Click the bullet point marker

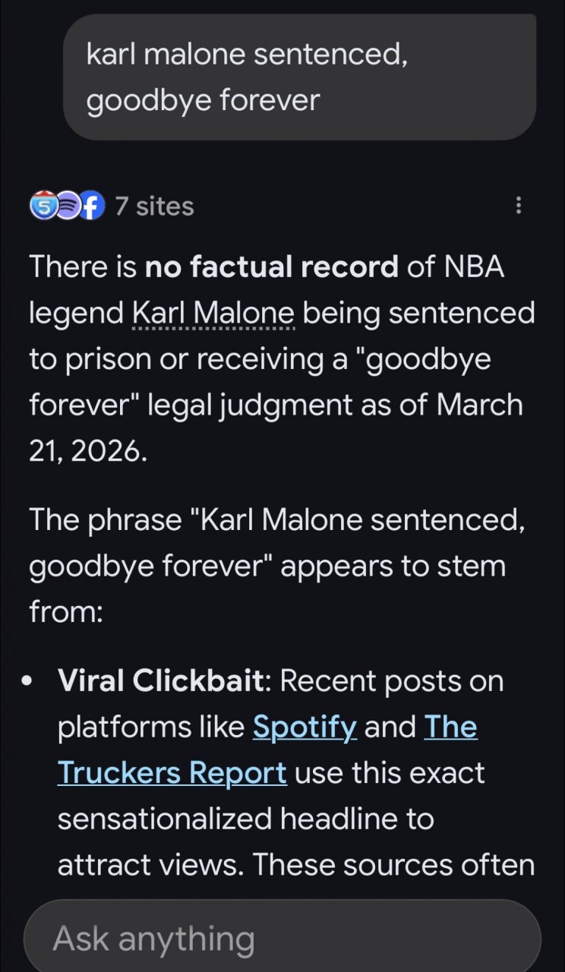coord(28,682)
